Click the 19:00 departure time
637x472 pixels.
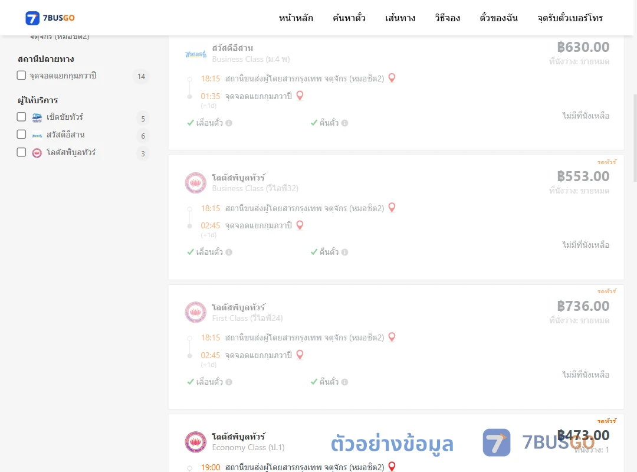pyautogui.click(x=210, y=467)
